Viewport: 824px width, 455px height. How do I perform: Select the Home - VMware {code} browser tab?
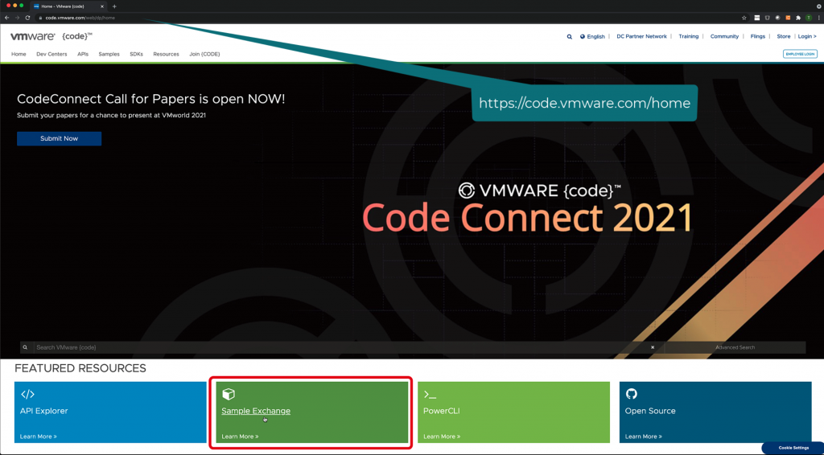(69, 6)
